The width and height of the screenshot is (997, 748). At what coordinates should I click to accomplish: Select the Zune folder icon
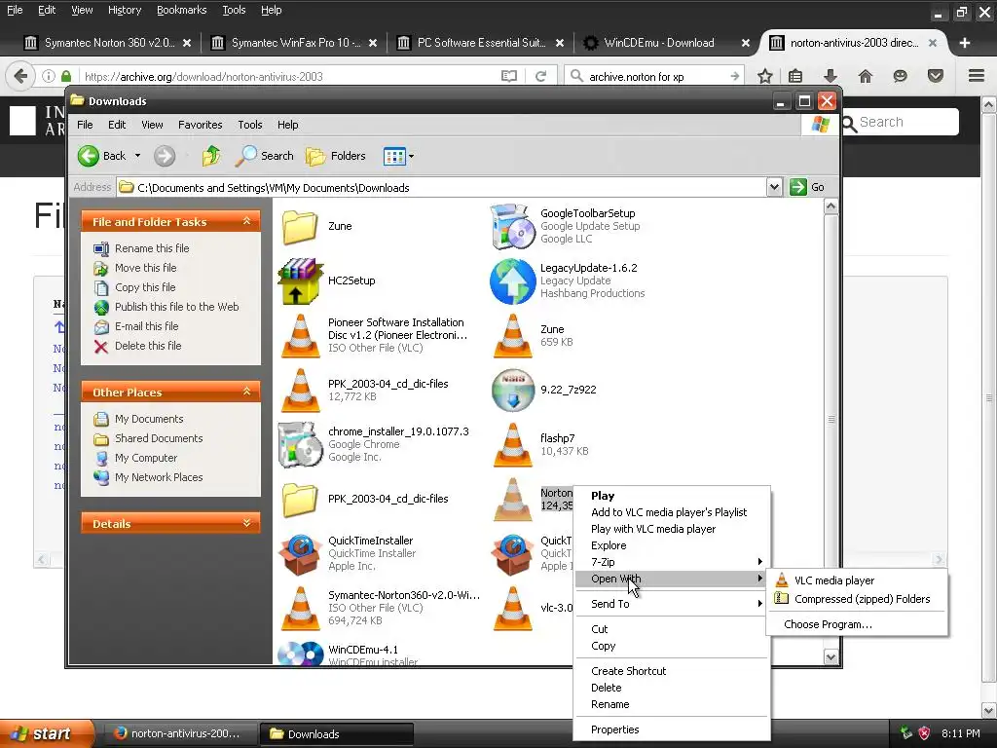(300, 226)
